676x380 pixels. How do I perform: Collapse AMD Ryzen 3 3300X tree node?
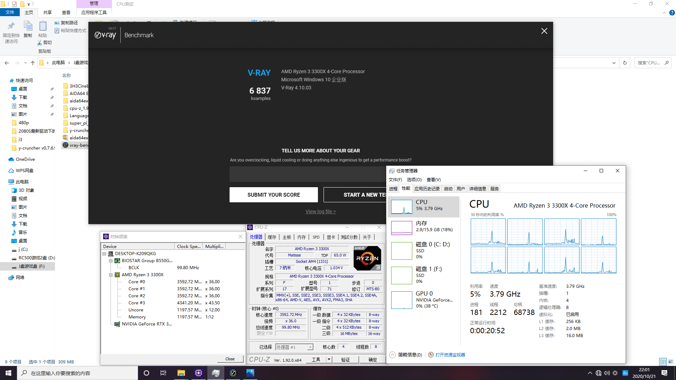point(111,275)
